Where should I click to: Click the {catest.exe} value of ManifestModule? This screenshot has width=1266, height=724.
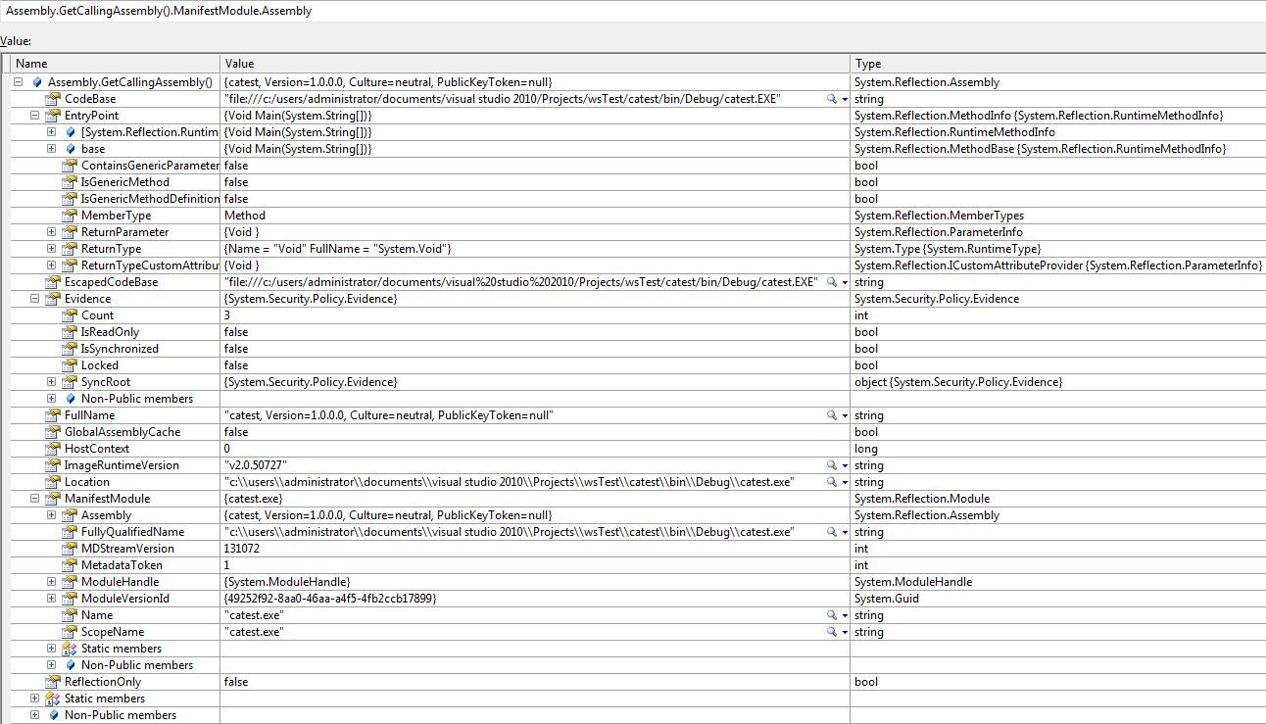pos(255,499)
